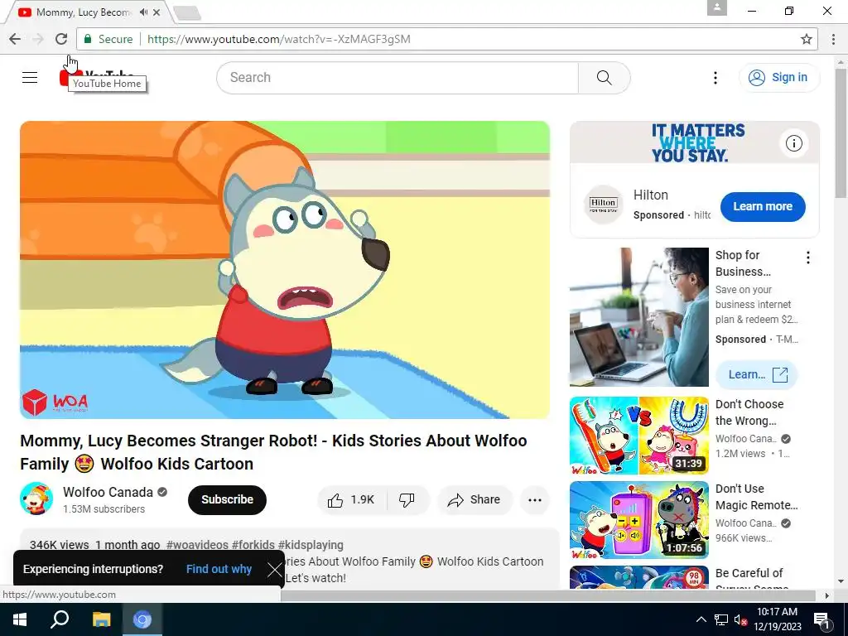The image size is (848, 636).
Task: Click the muted volume tray icon
Action: 740,619
